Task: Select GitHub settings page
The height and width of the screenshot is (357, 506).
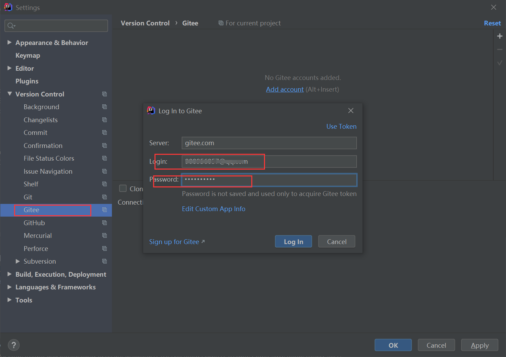Action: [x=34, y=223]
